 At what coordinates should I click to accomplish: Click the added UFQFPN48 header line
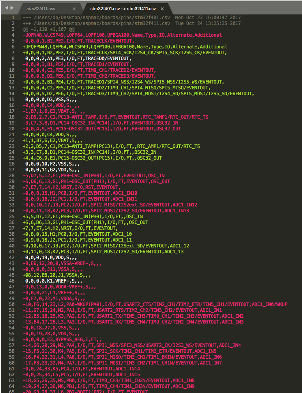tap(125, 47)
